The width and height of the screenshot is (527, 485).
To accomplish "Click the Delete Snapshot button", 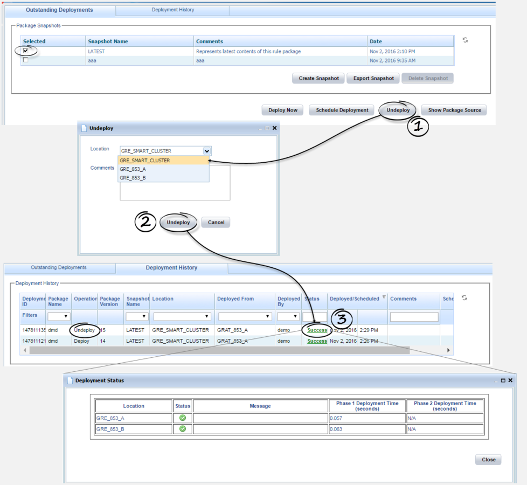I will 427,78.
